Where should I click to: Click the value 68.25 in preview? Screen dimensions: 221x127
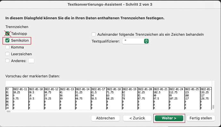110,99
